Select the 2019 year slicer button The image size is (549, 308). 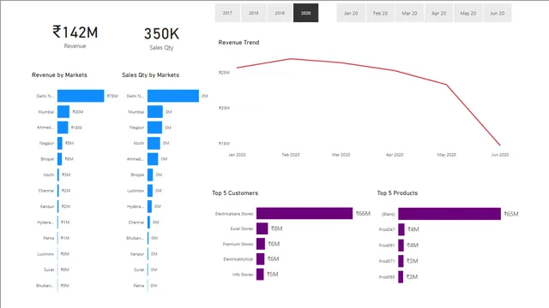click(280, 13)
